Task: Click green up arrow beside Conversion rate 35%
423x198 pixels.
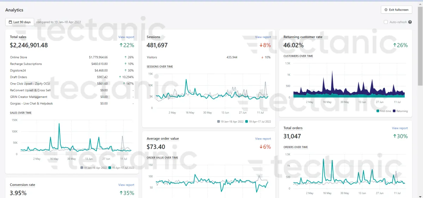Action: pyautogui.click(x=121, y=193)
